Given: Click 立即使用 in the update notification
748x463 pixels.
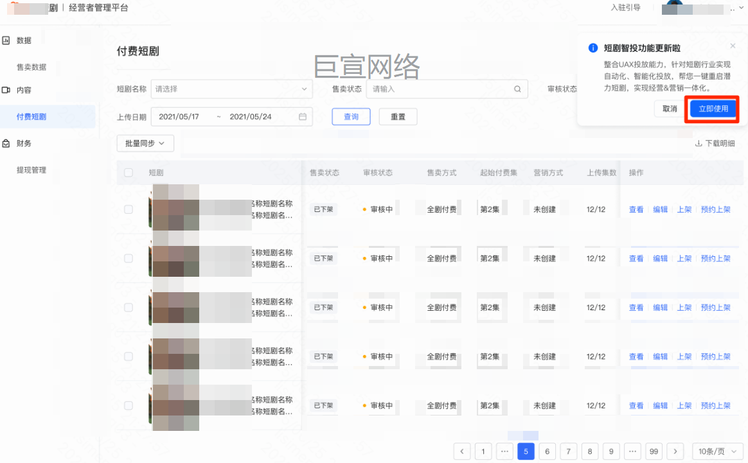Looking at the screenshot, I should tap(711, 109).
